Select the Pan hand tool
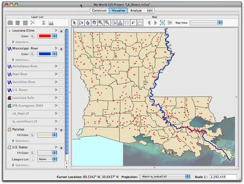The width and height of the screenshot is (244, 184). [94, 23]
